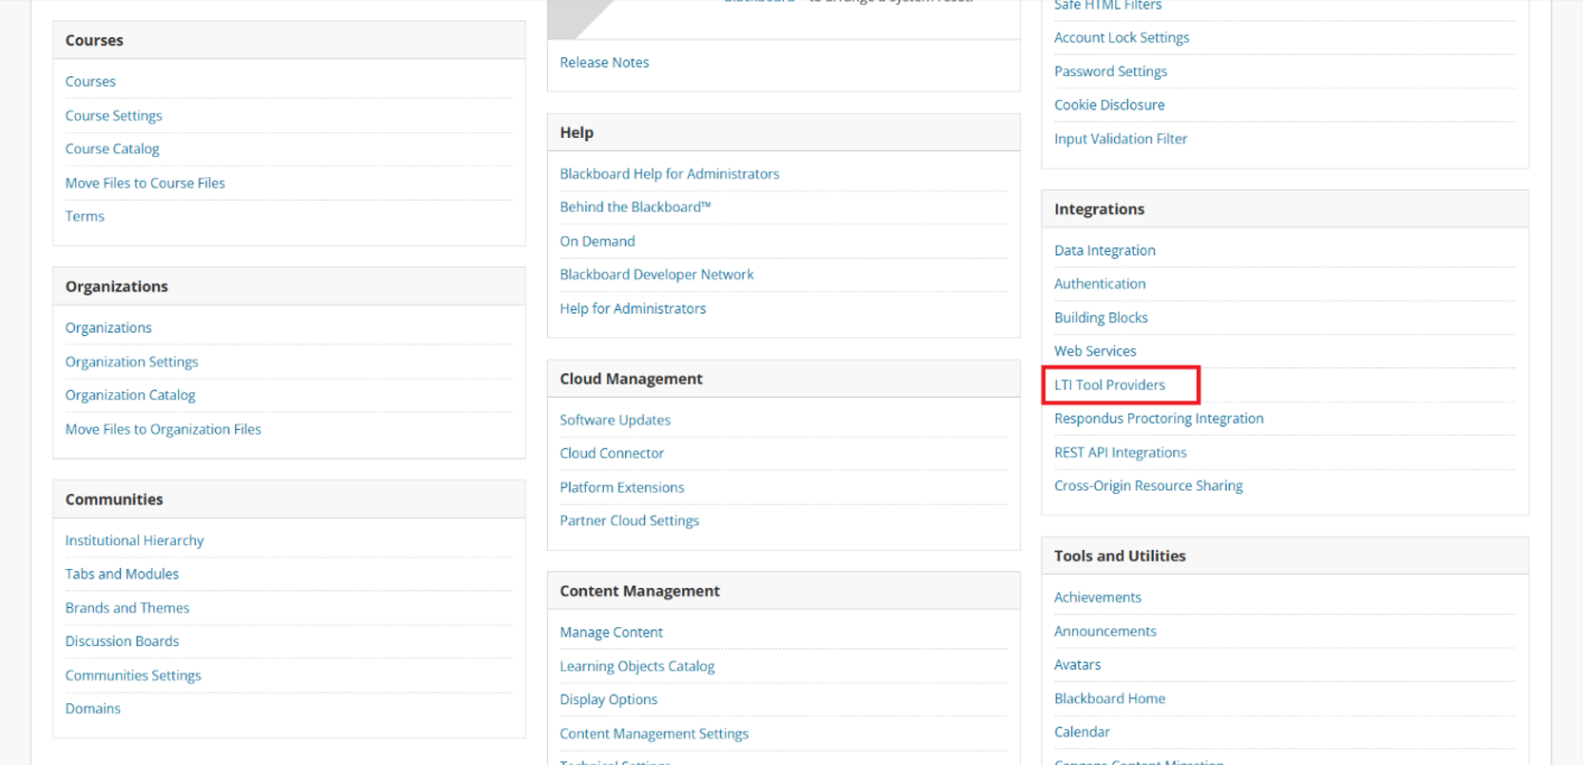Open Institutional Hierarchy
1583x765 pixels.
(134, 540)
